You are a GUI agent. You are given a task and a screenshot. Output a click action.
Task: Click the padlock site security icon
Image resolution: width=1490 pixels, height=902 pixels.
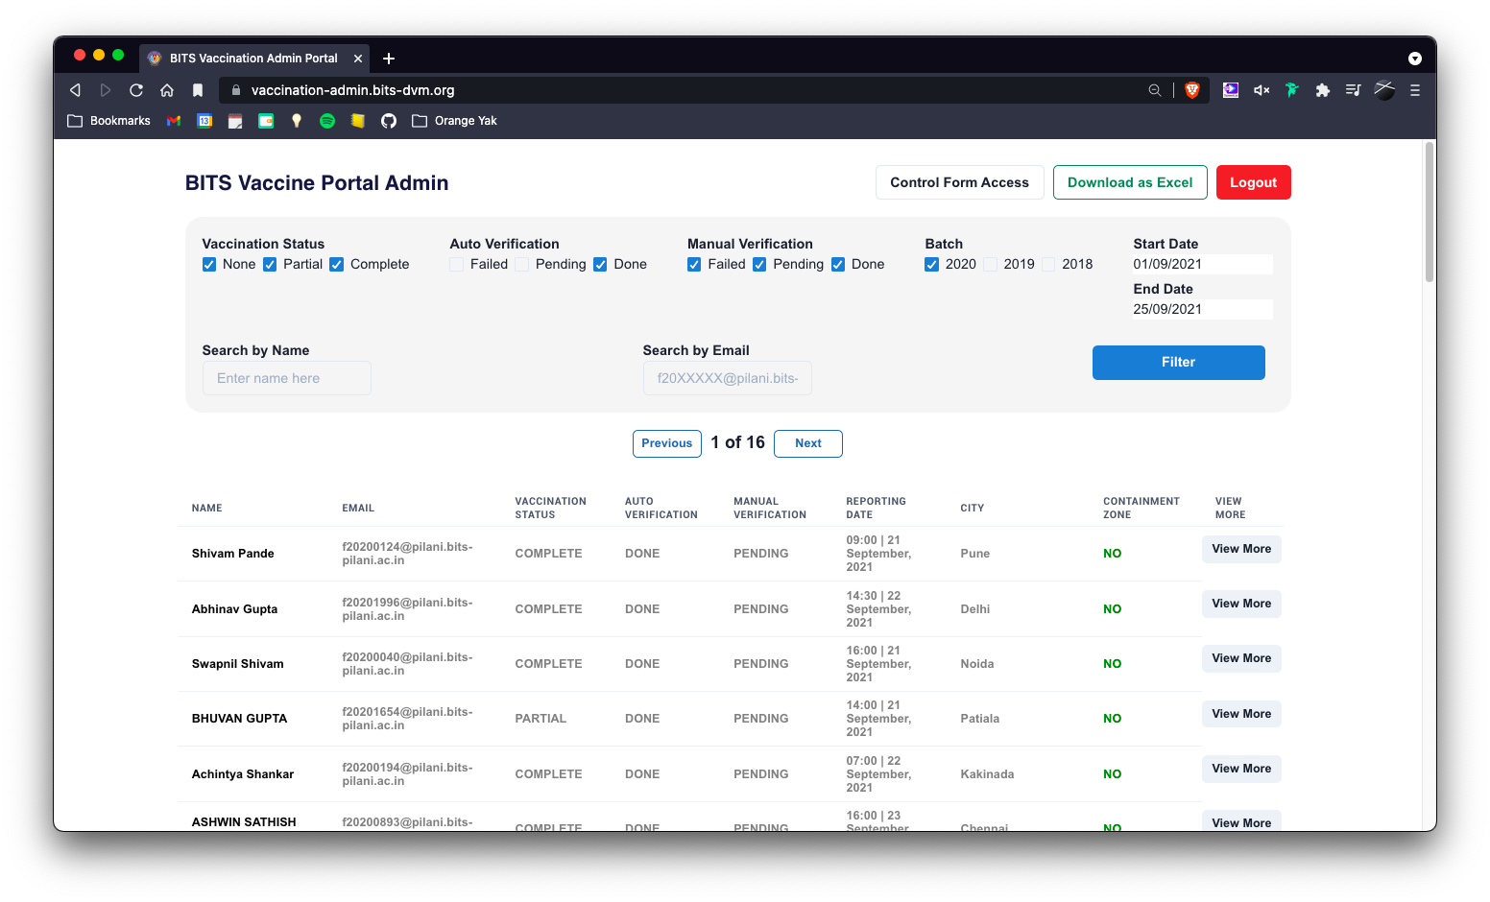pyautogui.click(x=236, y=90)
